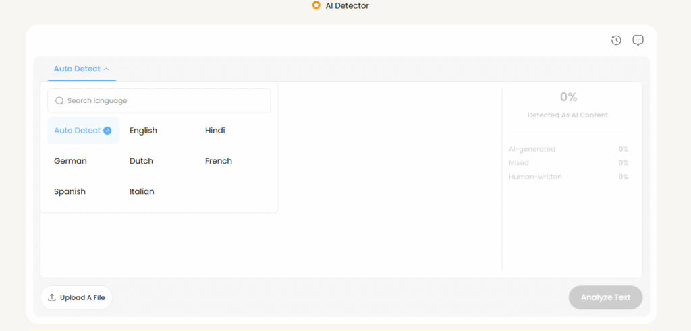Select German as the language
Image resolution: width=691 pixels, height=331 pixels.
(x=70, y=161)
